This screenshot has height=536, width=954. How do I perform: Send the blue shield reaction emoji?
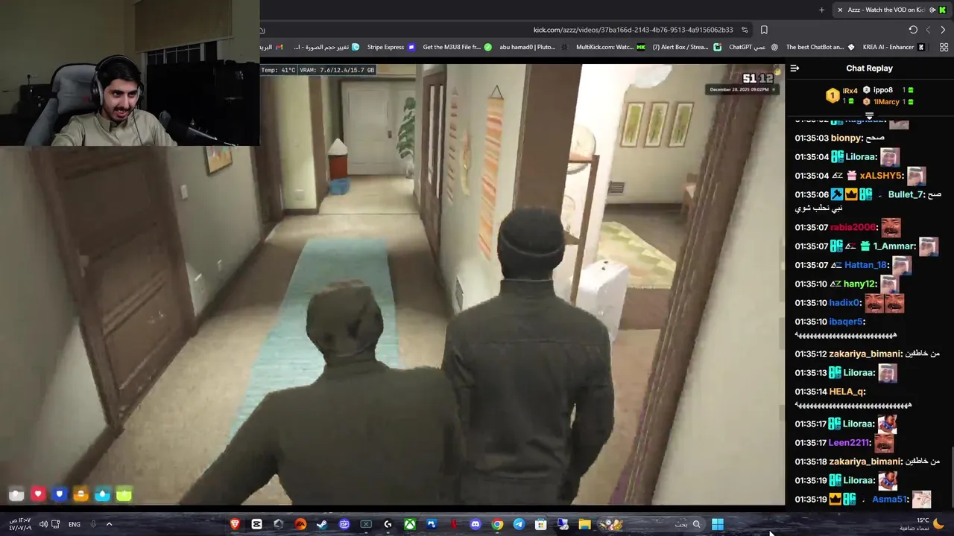pos(60,494)
